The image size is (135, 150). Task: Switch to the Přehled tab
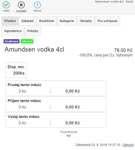pos(10,21)
